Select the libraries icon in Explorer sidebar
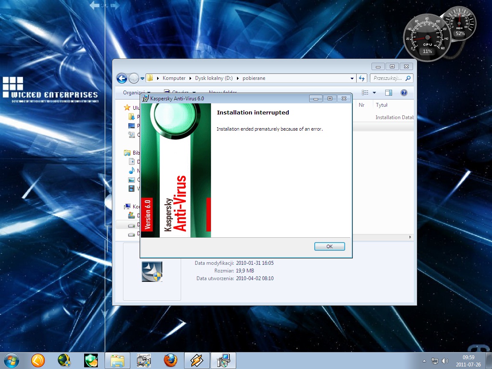The width and height of the screenshot is (492, 369). tap(127, 153)
